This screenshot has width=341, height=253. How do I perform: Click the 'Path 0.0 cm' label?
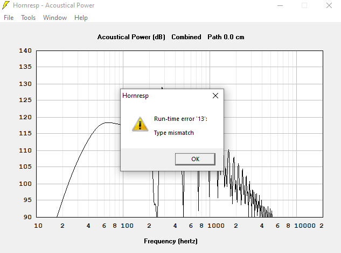click(226, 37)
